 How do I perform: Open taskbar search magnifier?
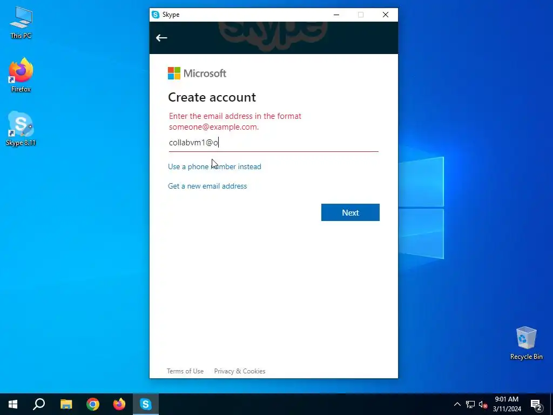(39, 404)
